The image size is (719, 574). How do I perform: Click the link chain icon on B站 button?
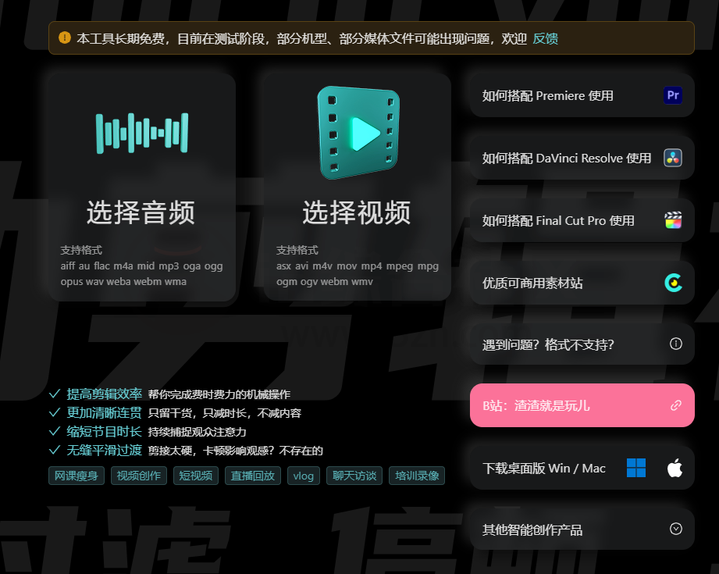click(x=675, y=405)
